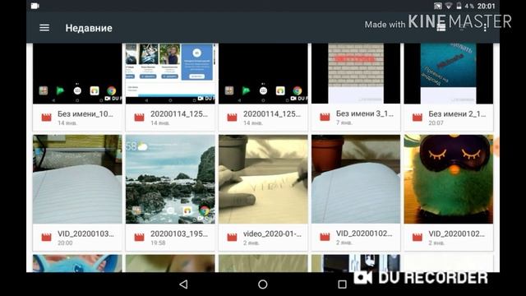Image resolution: width=526 pixels, height=296 pixels.
Task: Tap the Wi-Fi icon in status bar
Action: tap(449, 6)
